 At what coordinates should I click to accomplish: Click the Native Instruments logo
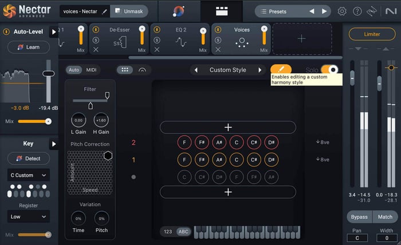click(391, 11)
